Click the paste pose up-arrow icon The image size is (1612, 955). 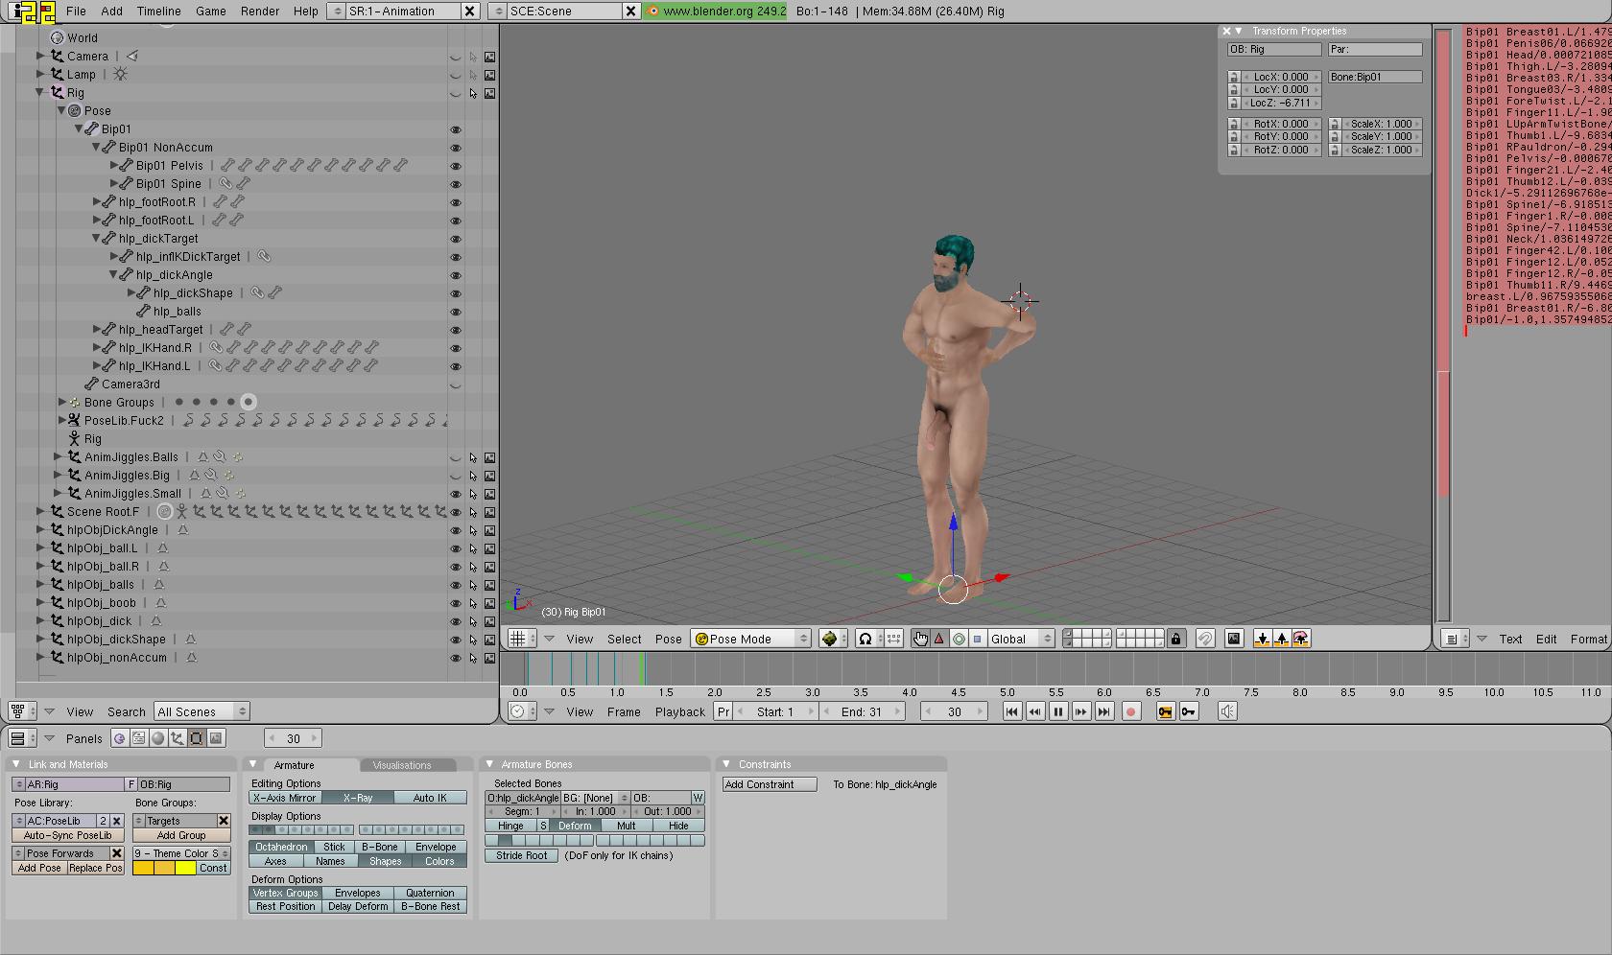pos(1281,639)
